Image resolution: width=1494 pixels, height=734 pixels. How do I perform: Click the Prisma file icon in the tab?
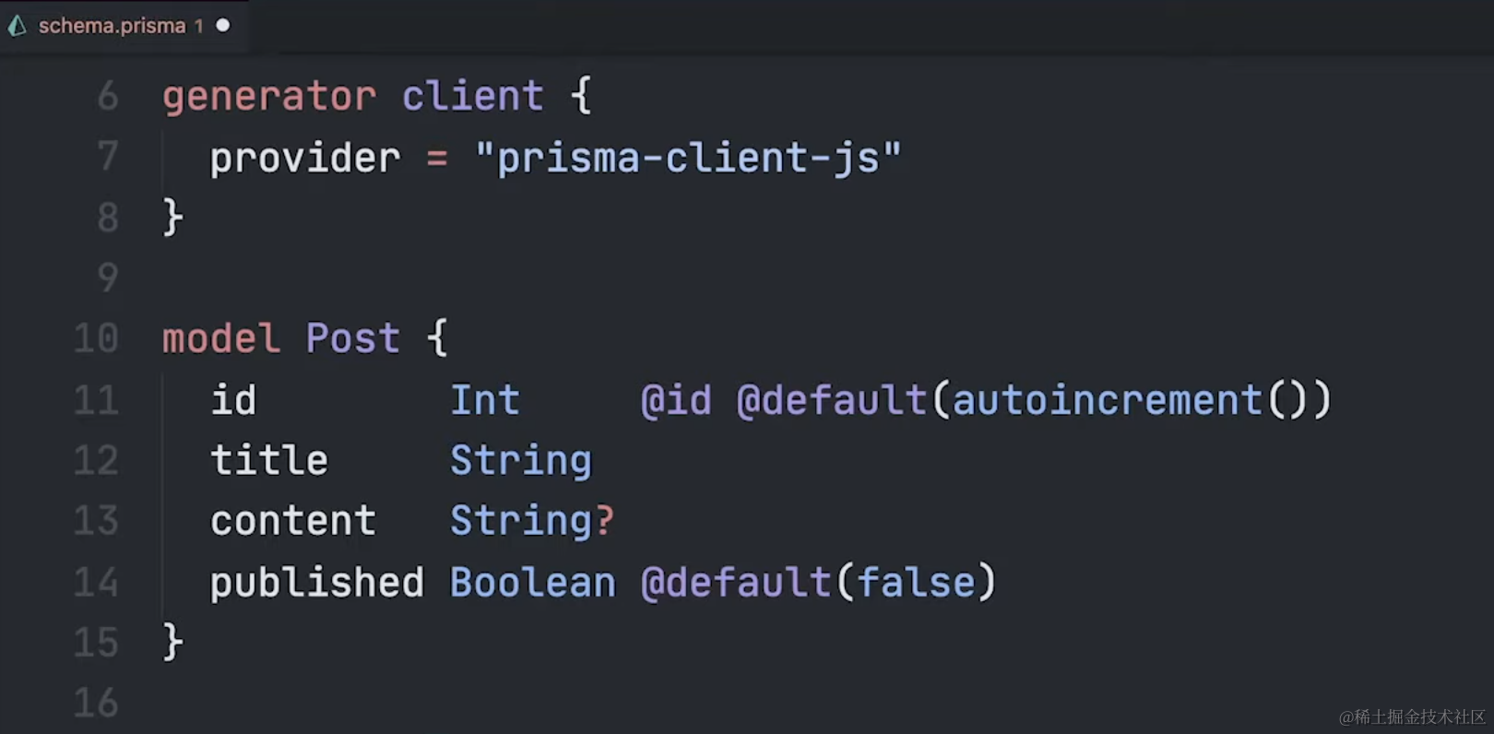(x=18, y=26)
